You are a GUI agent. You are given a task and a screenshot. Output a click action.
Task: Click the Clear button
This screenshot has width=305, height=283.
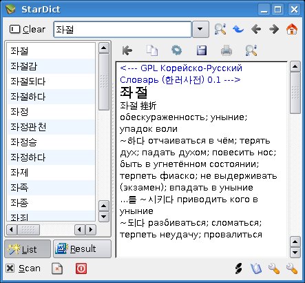click(28, 29)
